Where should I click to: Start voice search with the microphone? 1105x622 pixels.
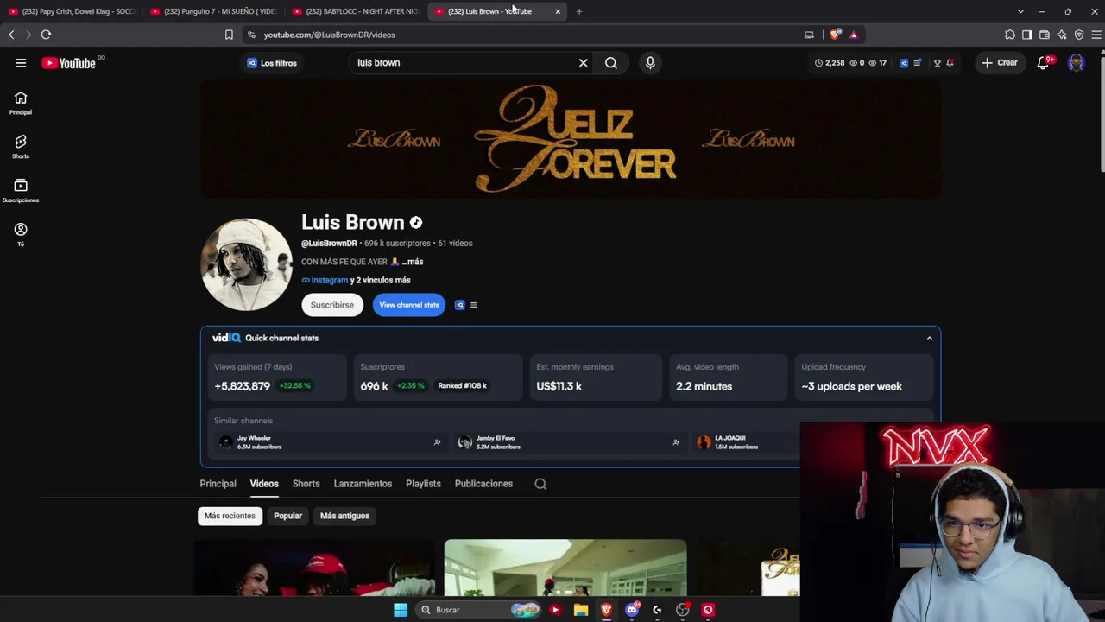click(650, 63)
